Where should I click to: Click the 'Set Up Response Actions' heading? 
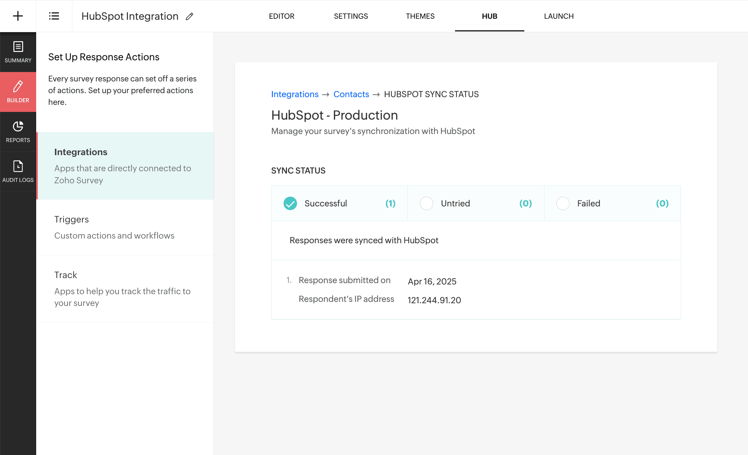pyautogui.click(x=104, y=57)
